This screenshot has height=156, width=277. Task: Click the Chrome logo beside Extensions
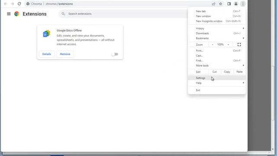coord(17,14)
